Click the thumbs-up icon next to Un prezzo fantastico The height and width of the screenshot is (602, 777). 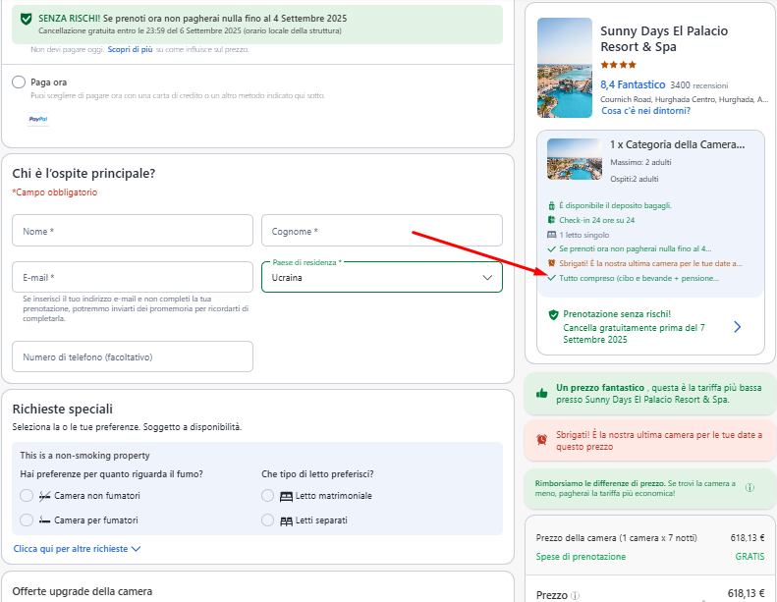tap(541, 394)
